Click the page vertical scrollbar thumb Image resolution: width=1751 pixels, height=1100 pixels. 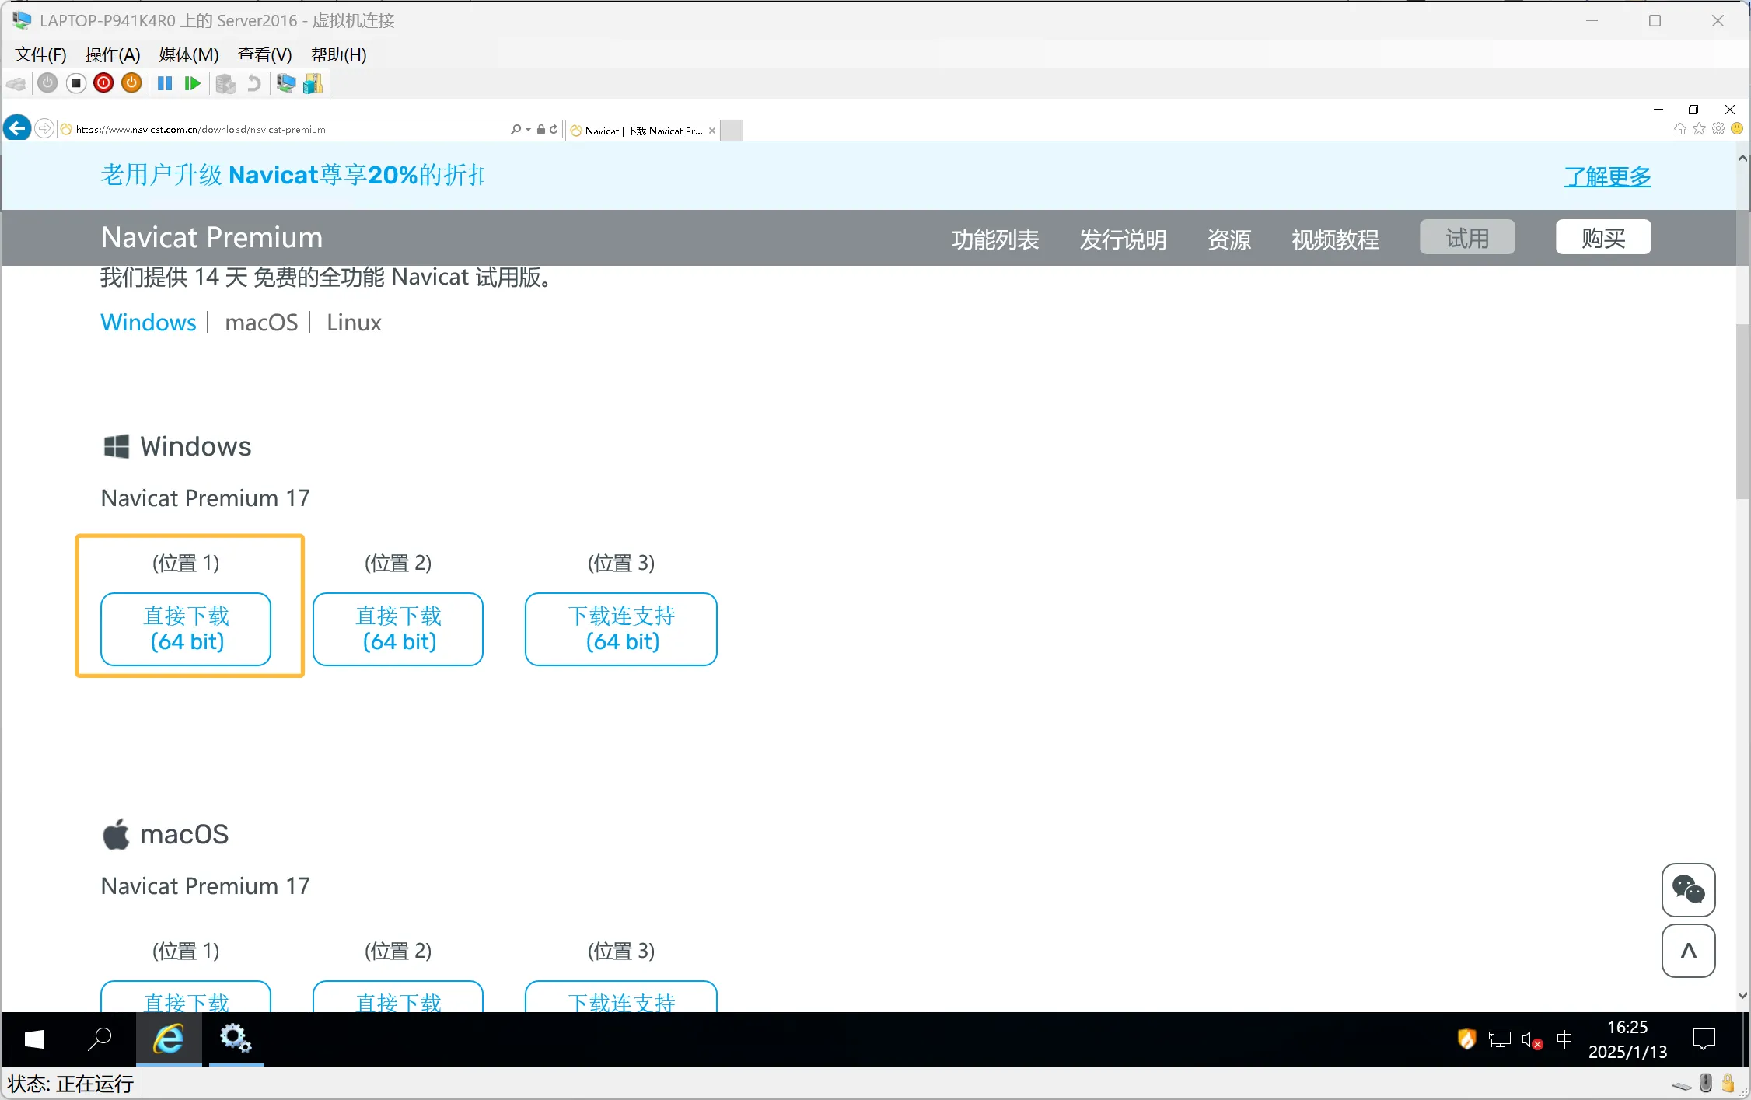coord(1742,412)
